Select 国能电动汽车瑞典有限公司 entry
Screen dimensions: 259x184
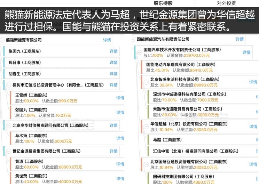(x=200, y=67)
